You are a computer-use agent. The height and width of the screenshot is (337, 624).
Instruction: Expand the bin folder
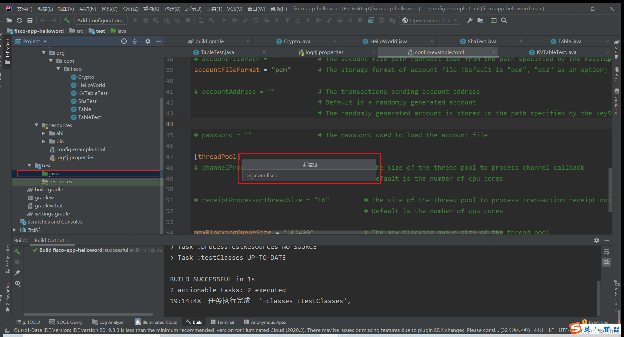44,141
